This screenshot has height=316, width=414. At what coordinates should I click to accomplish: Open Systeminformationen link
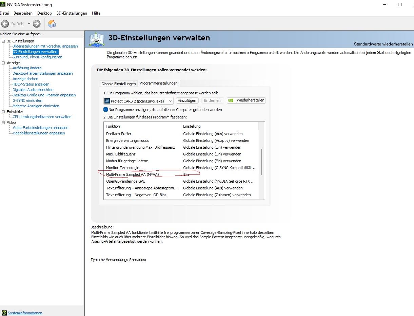(25, 313)
